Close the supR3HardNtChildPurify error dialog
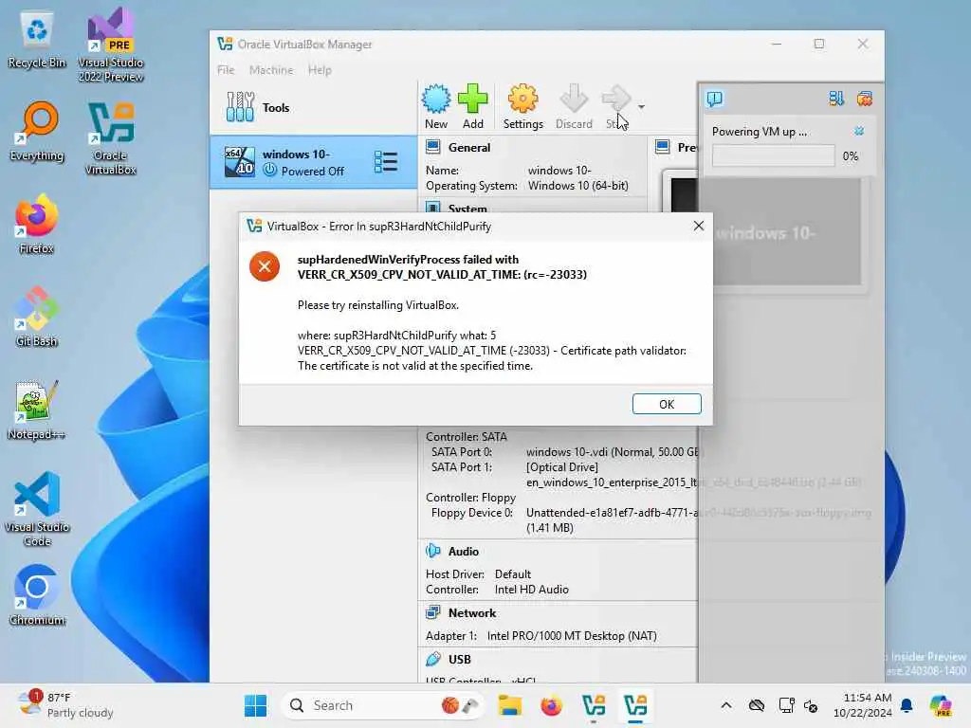The image size is (971, 728). coord(699,226)
